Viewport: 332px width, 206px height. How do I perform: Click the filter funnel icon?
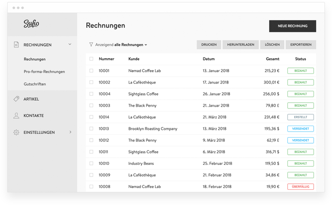pos(91,45)
